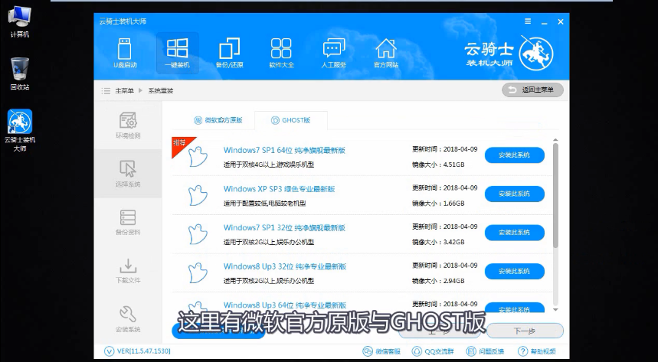The height and width of the screenshot is (362, 658).
Task: Open the Windows7 SP1 64位 纯净旗舰最新版 title
Action: coord(284,150)
